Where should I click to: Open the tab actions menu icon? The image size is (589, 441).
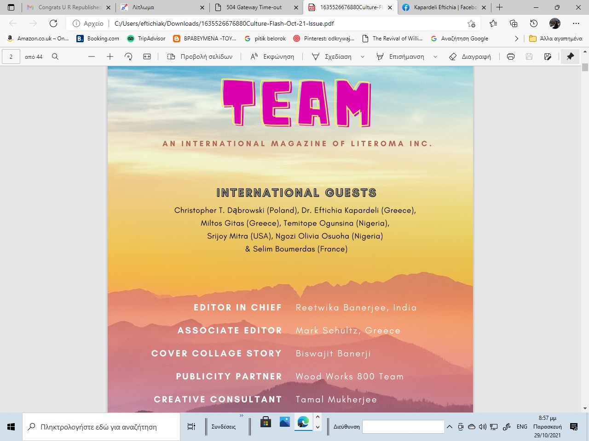click(11, 7)
